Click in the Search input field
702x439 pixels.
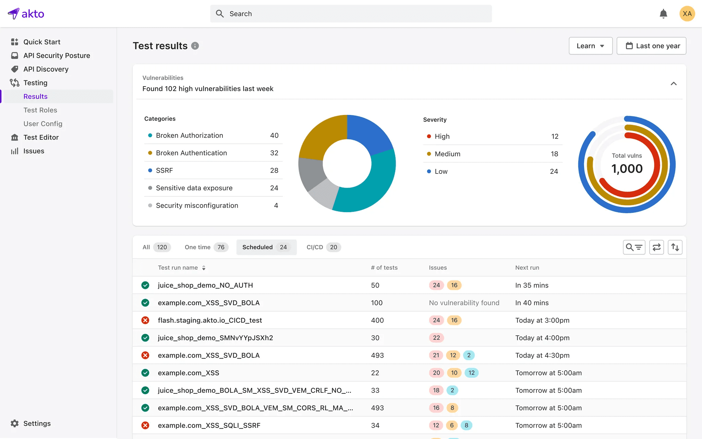pyautogui.click(x=351, y=14)
